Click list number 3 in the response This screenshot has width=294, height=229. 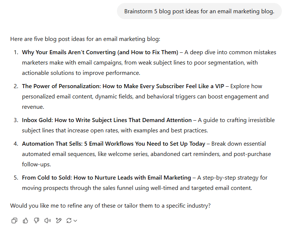coord(16,120)
